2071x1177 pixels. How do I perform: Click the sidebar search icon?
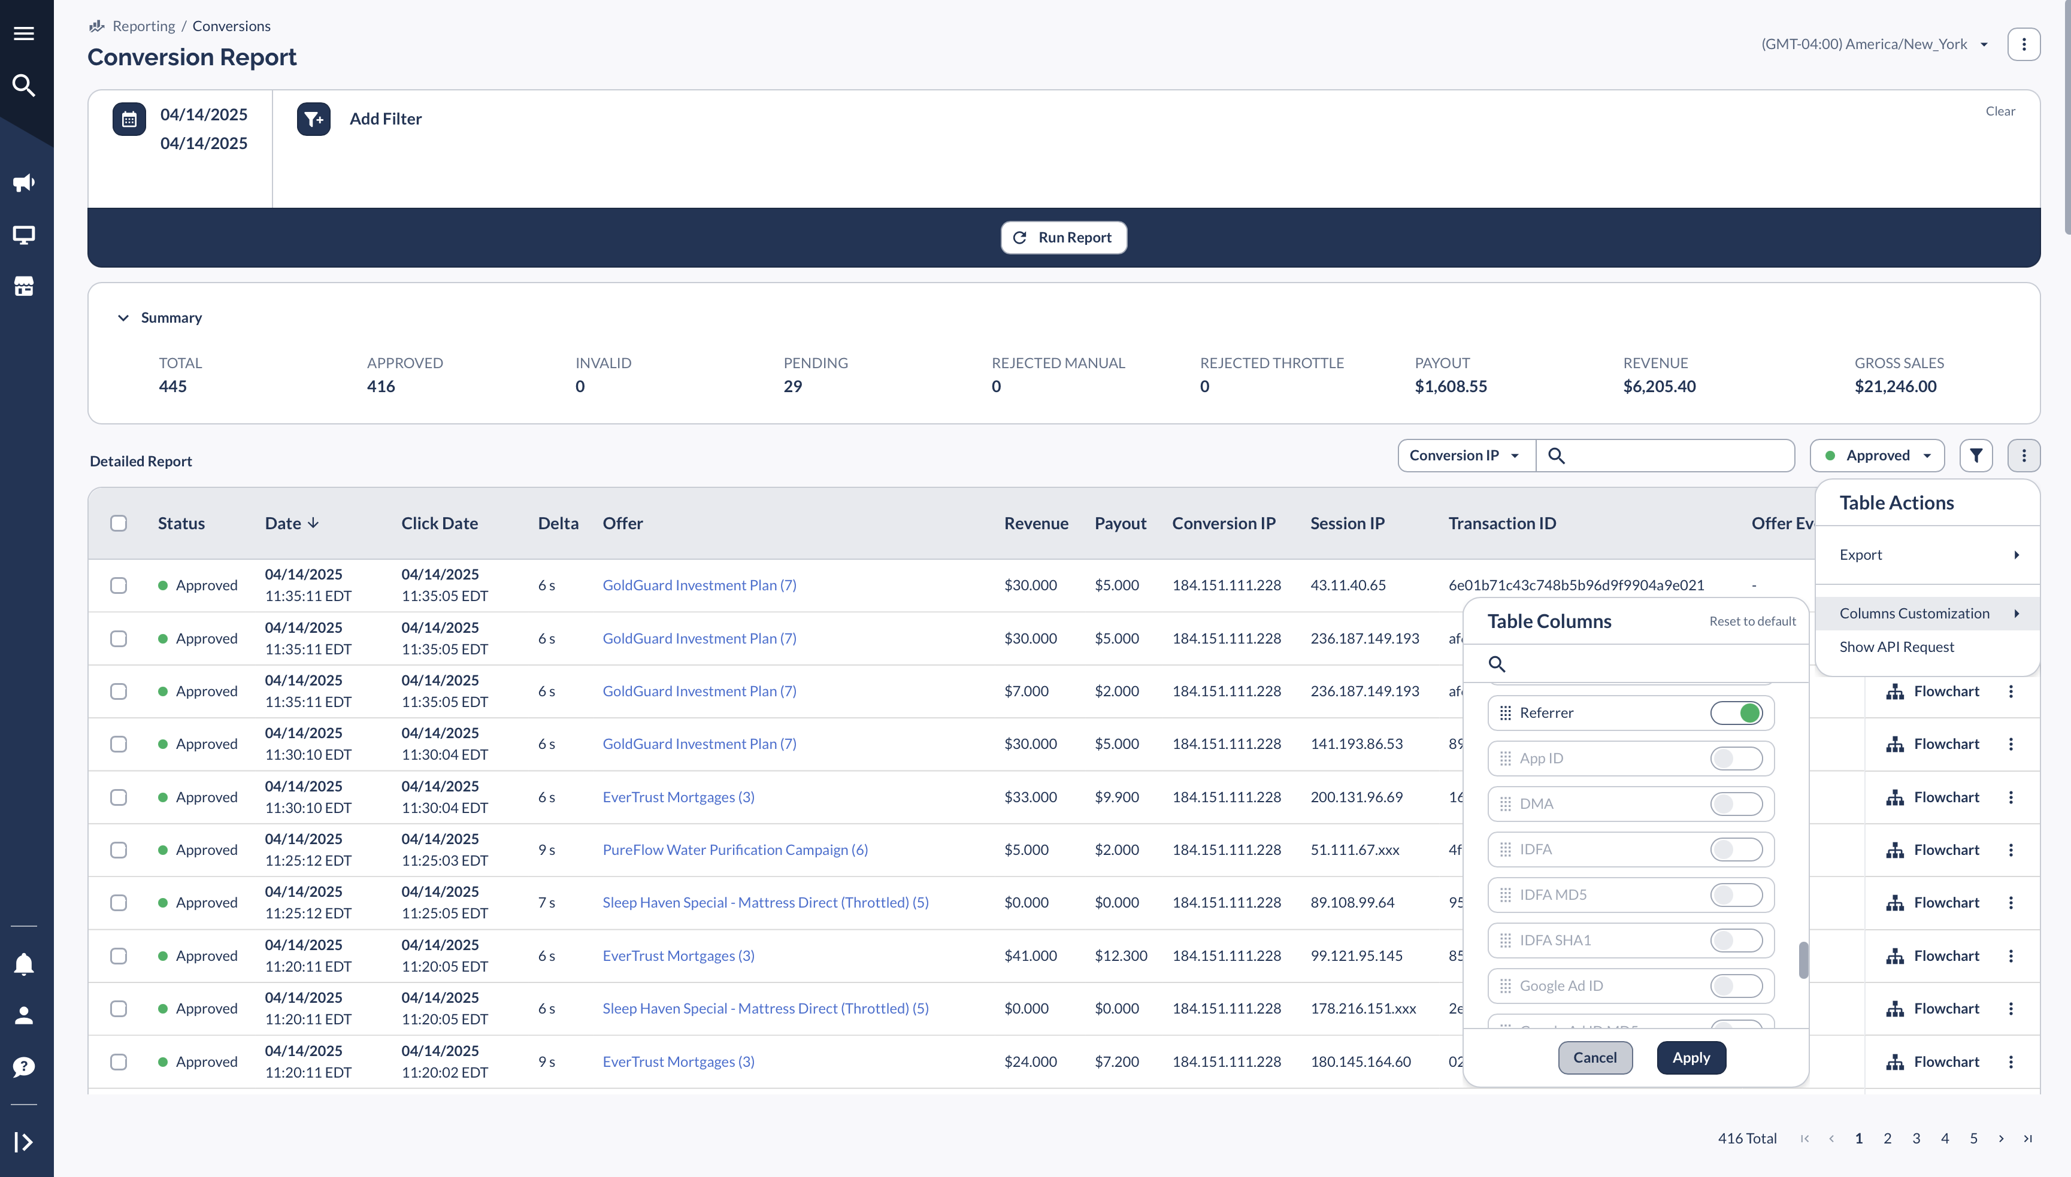pos(25,85)
